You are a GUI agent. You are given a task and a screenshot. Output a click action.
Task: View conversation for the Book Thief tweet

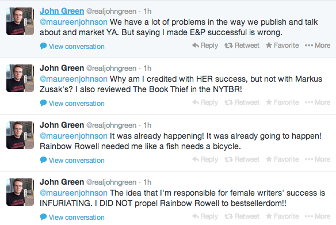pos(72,103)
